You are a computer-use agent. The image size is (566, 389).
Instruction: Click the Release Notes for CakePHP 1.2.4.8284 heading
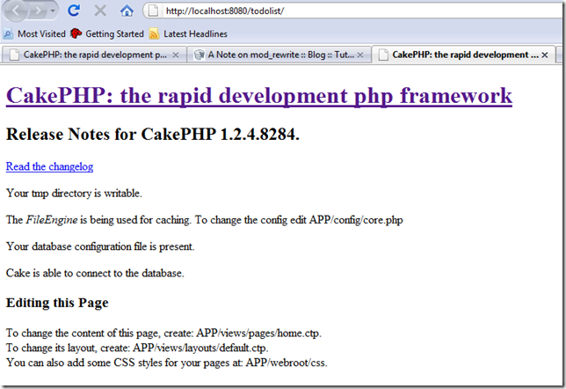[153, 134]
